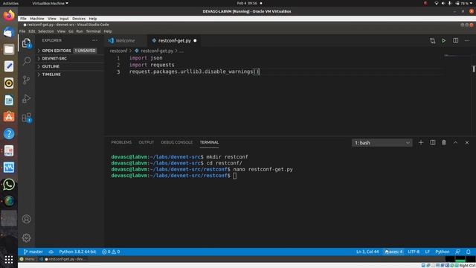Viewport: 476px width, 268px height.
Task: Click Activities in the top bar
Action: 10,3
